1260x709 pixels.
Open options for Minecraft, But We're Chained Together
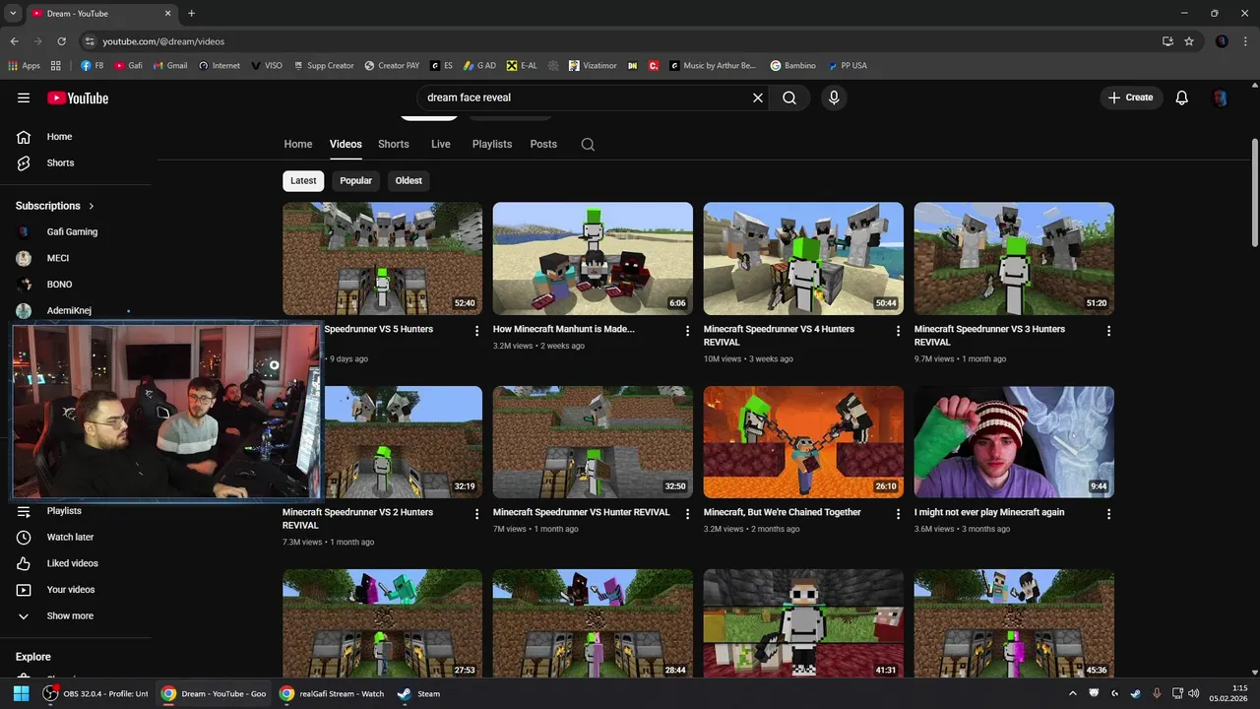pos(898,514)
